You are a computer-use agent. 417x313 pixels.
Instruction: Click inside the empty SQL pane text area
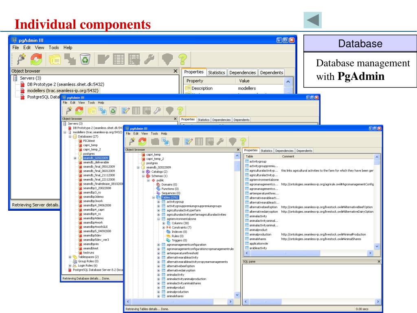312,281
